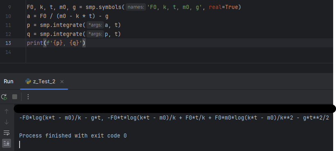
Task: Close the z_Test_2 run tab
Action: (x=62, y=82)
